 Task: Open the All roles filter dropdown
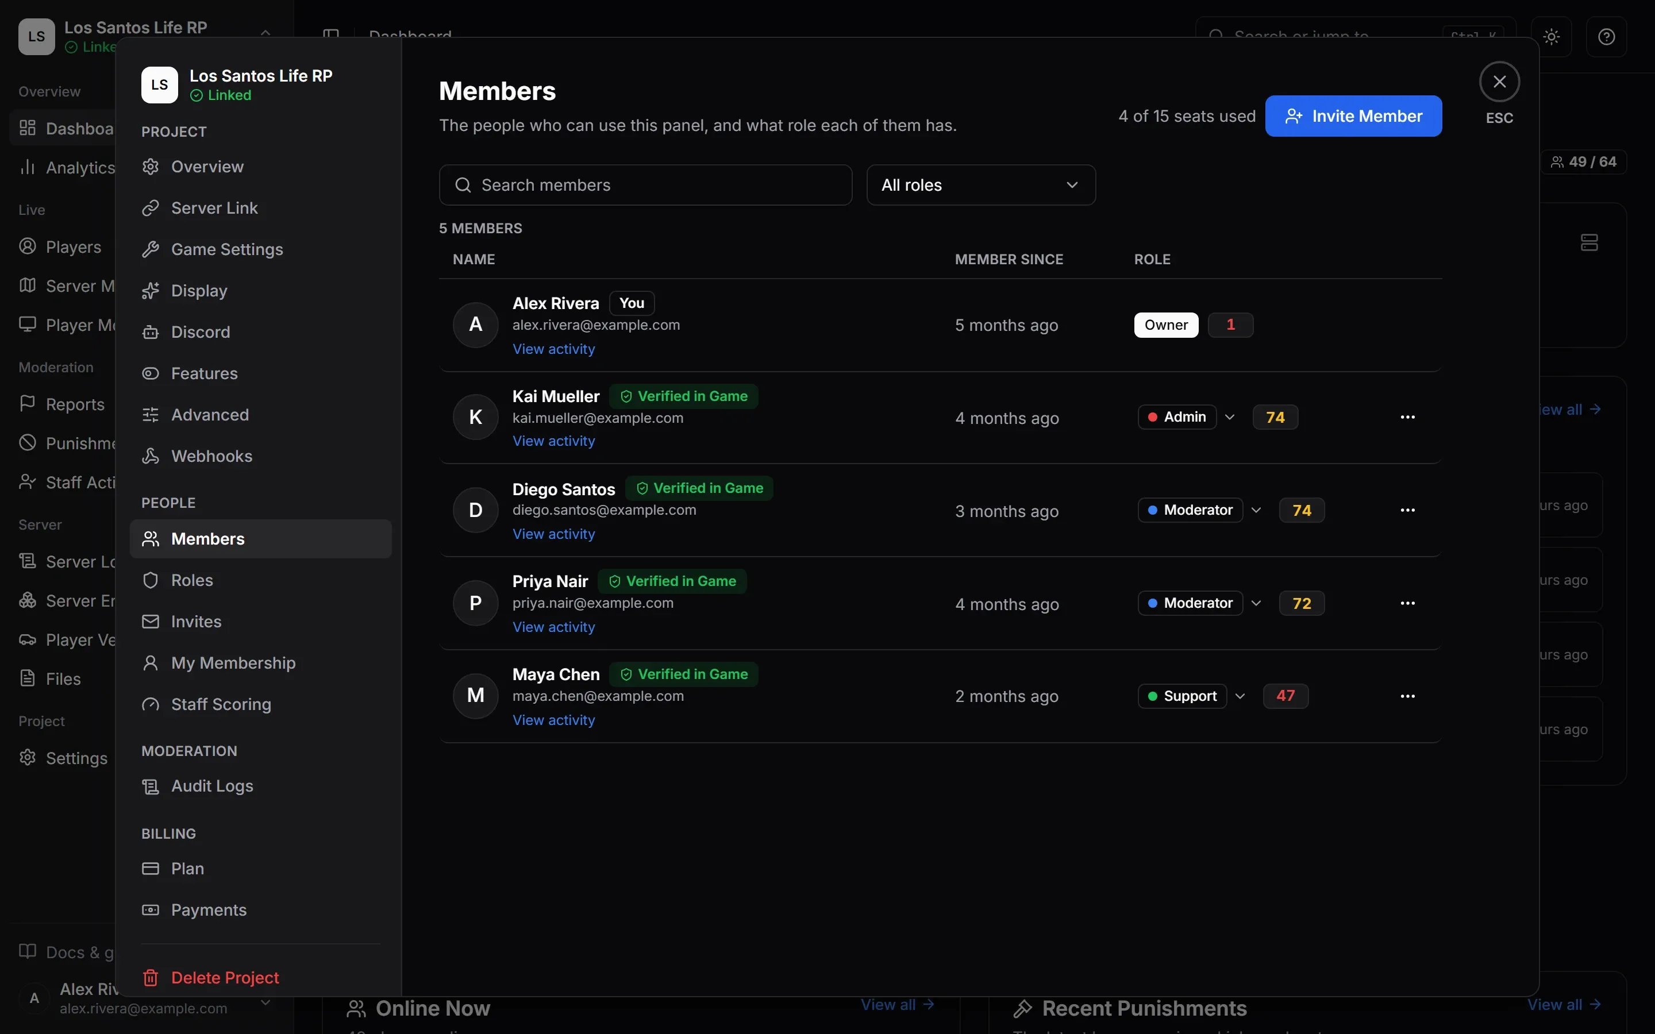click(981, 186)
